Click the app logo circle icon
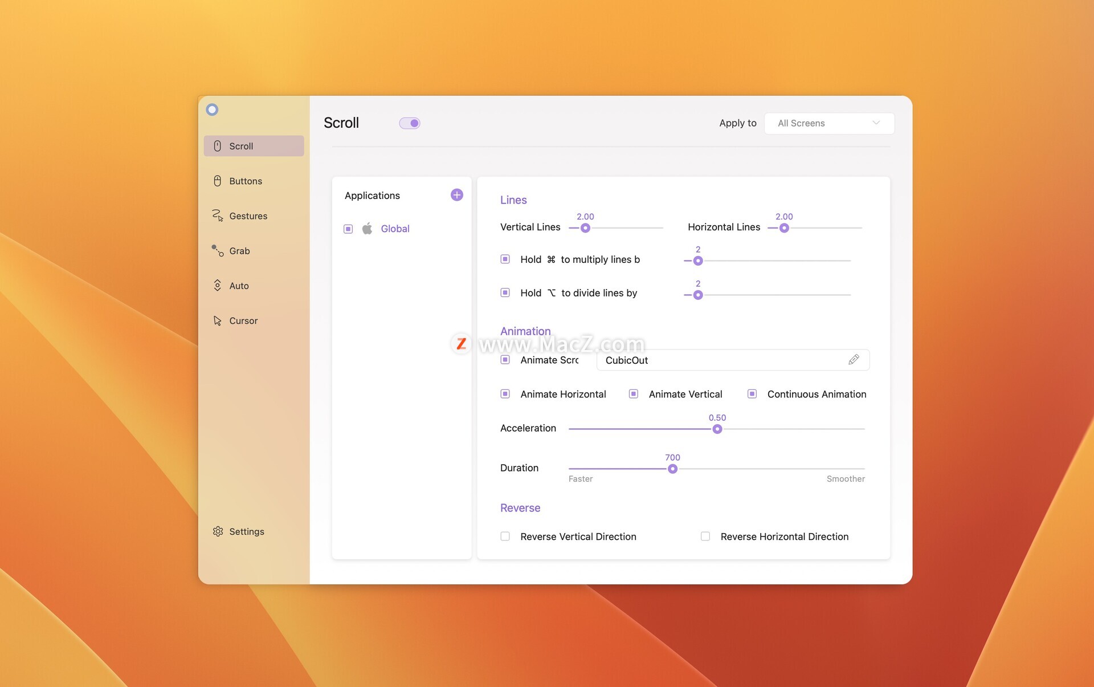This screenshot has height=687, width=1094. pyautogui.click(x=212, y=109)
